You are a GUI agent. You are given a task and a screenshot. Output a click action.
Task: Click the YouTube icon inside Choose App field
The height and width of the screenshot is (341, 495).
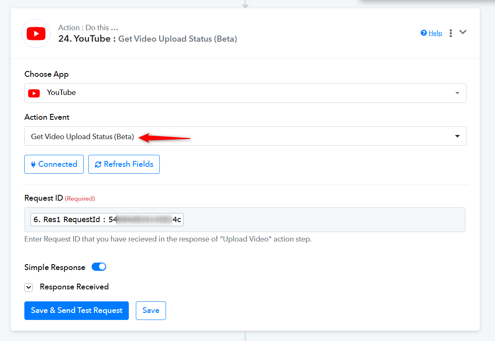point(34,93)
